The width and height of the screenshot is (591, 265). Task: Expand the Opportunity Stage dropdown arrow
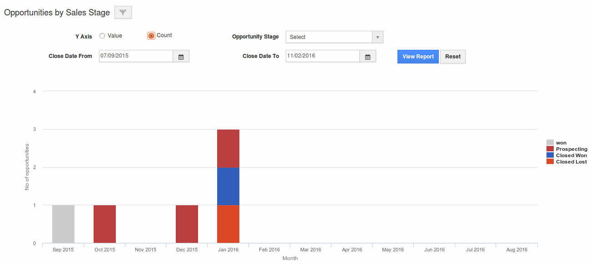pyautogui.click(x=377, y=37)
